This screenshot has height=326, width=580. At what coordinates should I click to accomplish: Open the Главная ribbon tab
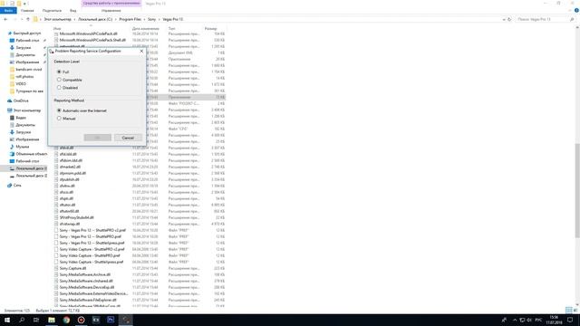[x=27, y=11]
